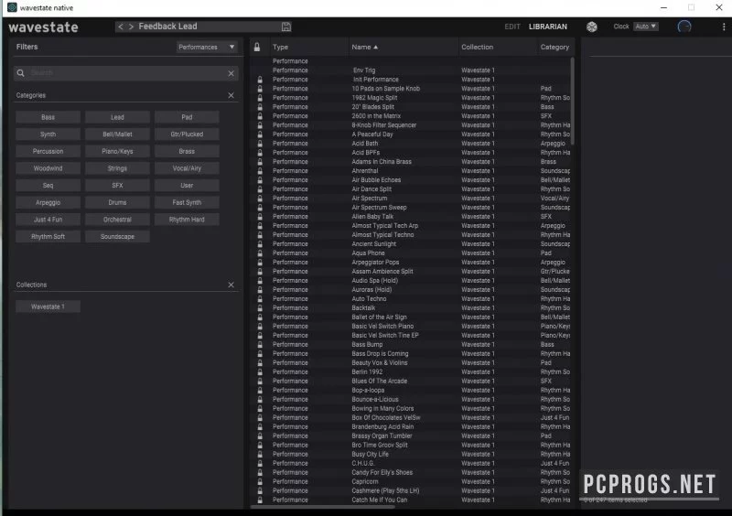Clear Categories filter with X
The height and width of the screenshot is (516, 732).
pos(231,95)
